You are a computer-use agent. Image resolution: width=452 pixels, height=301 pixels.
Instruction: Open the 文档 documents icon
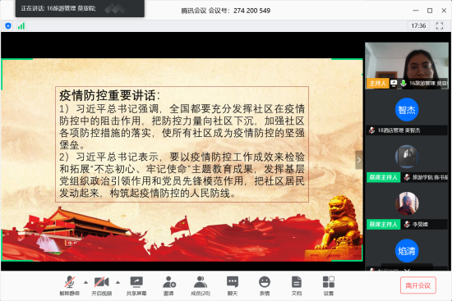(x=297, y=285)
